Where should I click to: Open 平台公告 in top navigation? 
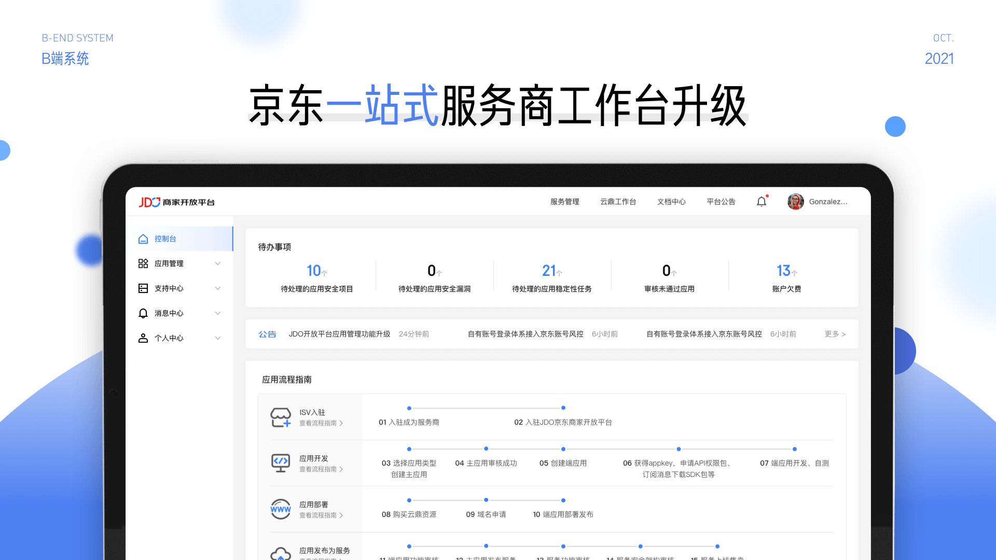coord(721,202)
